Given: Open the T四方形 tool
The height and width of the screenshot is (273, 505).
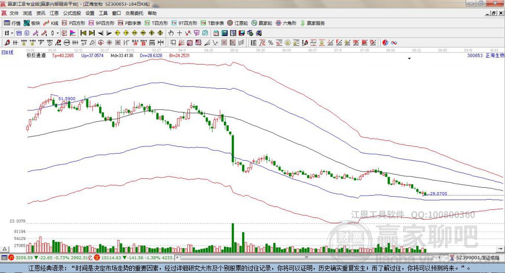Looking at the screenshot, I should (156, 23).
